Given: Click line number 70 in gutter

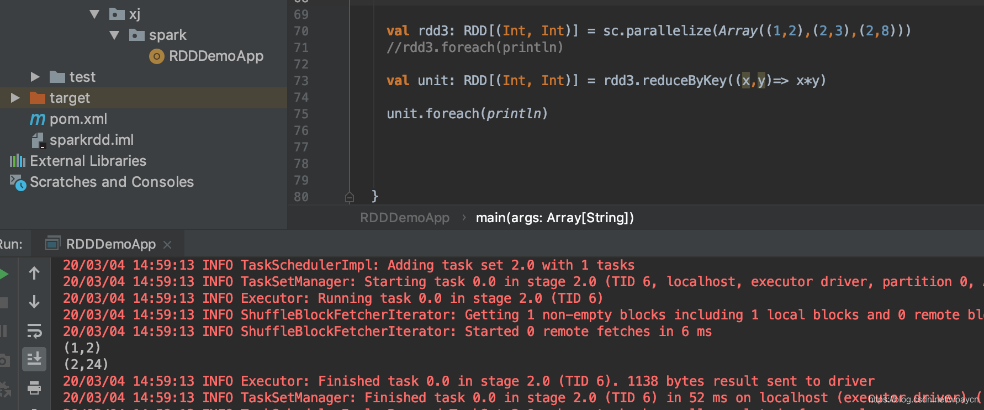Looking at the screenshot, I should [301, 31].
